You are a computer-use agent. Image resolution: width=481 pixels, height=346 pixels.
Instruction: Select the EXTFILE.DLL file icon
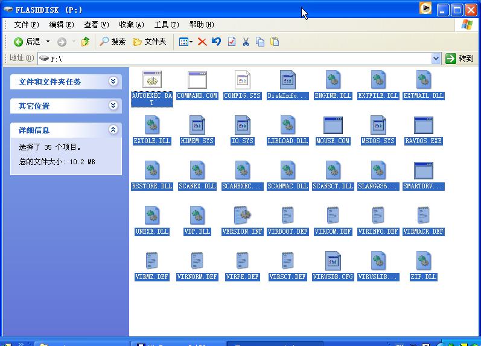point(378,80)
